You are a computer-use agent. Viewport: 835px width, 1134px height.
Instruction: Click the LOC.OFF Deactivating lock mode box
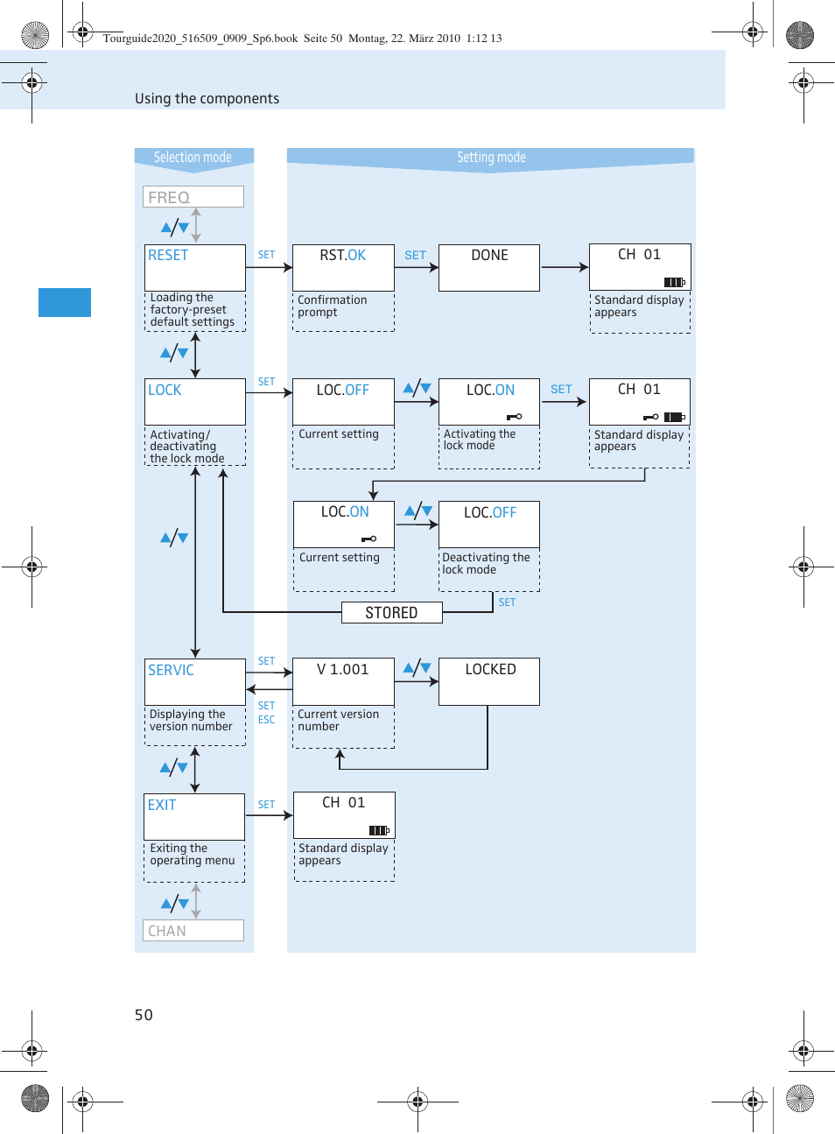coord(489,524)
